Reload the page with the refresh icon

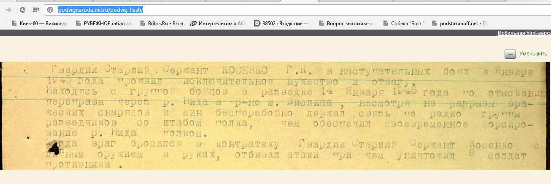tap(23, 9)
